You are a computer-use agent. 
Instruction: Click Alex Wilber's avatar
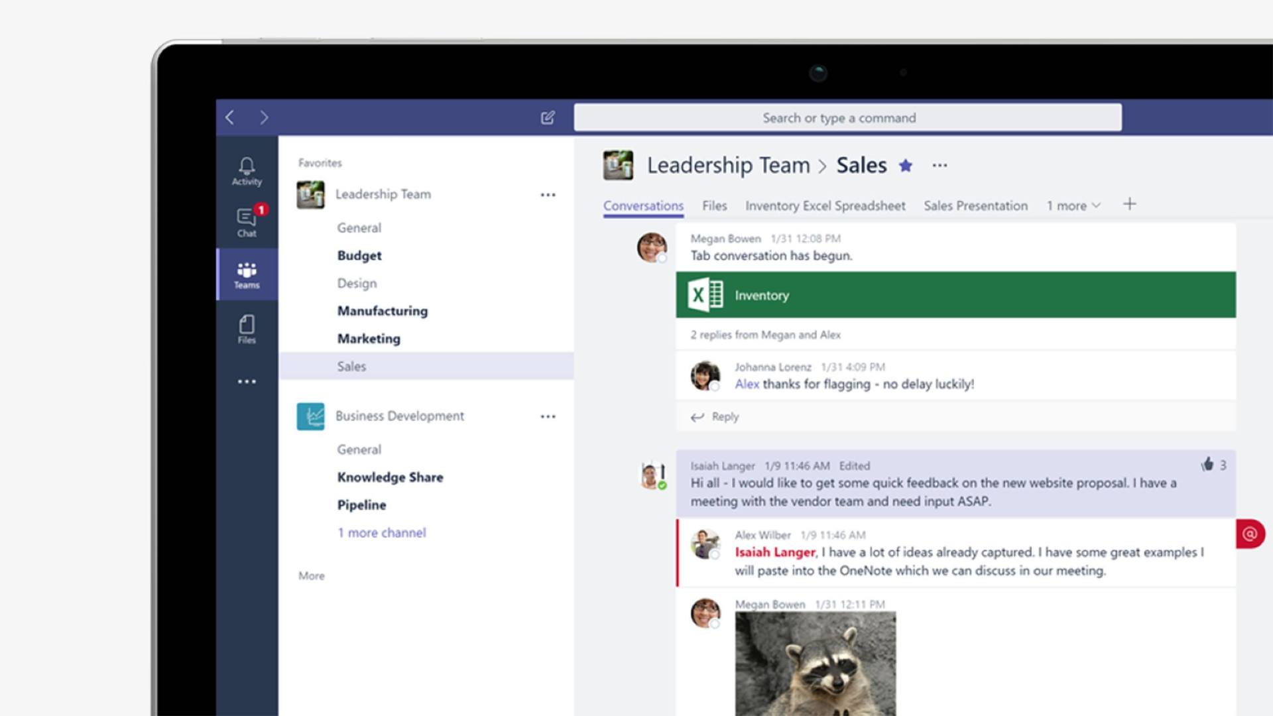click(x=705, y=544)
